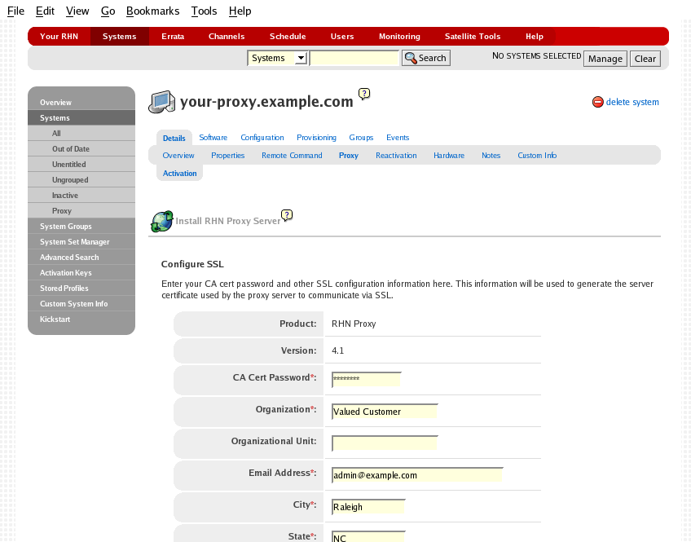This screenshot has height=542, width=691.
Task: Open the Go menu
Action: pos(108,11)
